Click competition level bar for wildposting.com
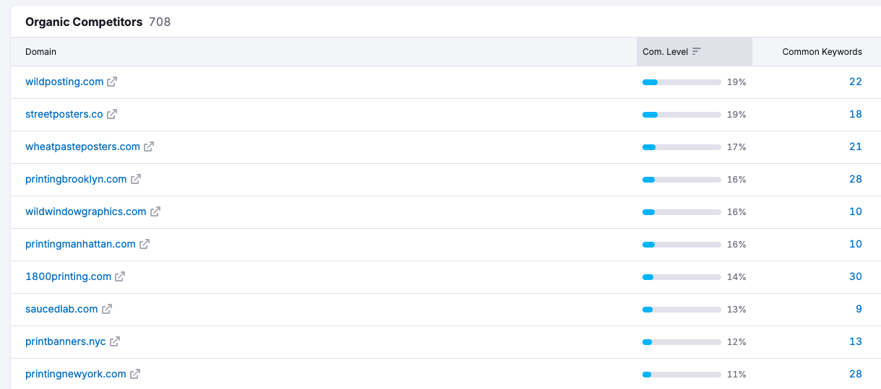The width and height of the screenshot is (881, 389). 682,82
